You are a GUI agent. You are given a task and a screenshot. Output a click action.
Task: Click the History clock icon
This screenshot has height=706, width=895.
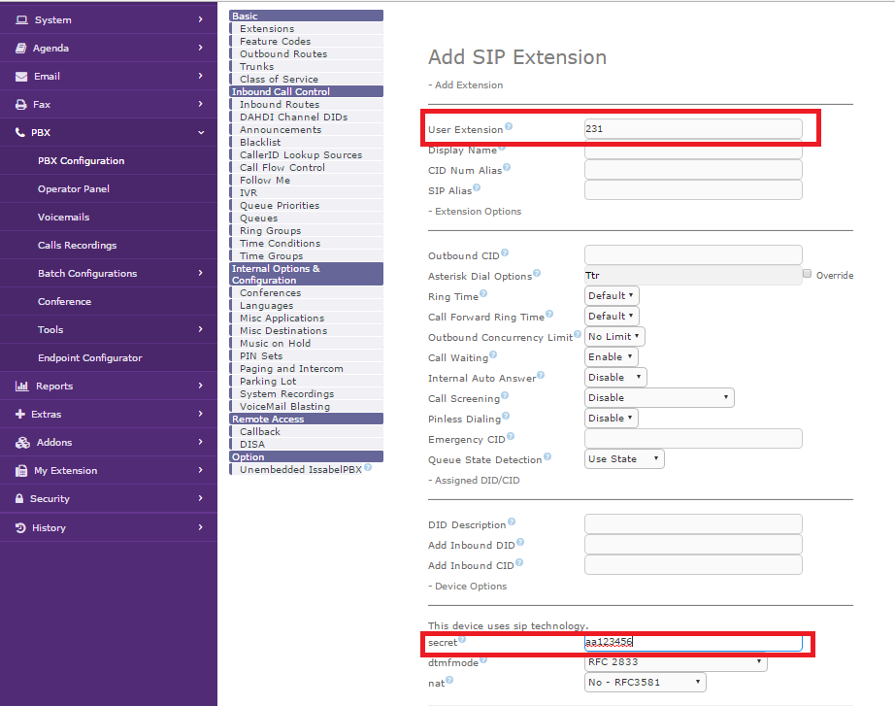pos(21,527)
